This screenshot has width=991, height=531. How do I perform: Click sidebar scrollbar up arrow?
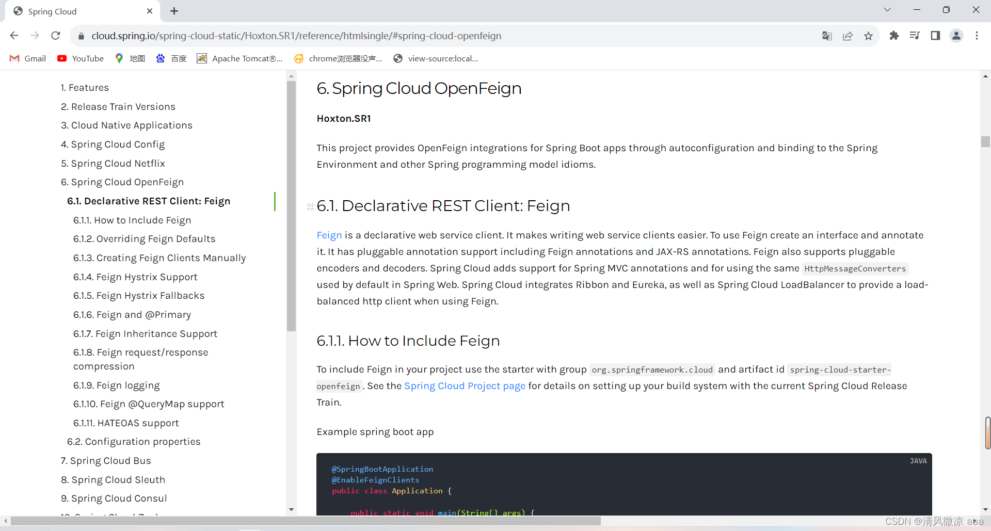pos(292,76)
